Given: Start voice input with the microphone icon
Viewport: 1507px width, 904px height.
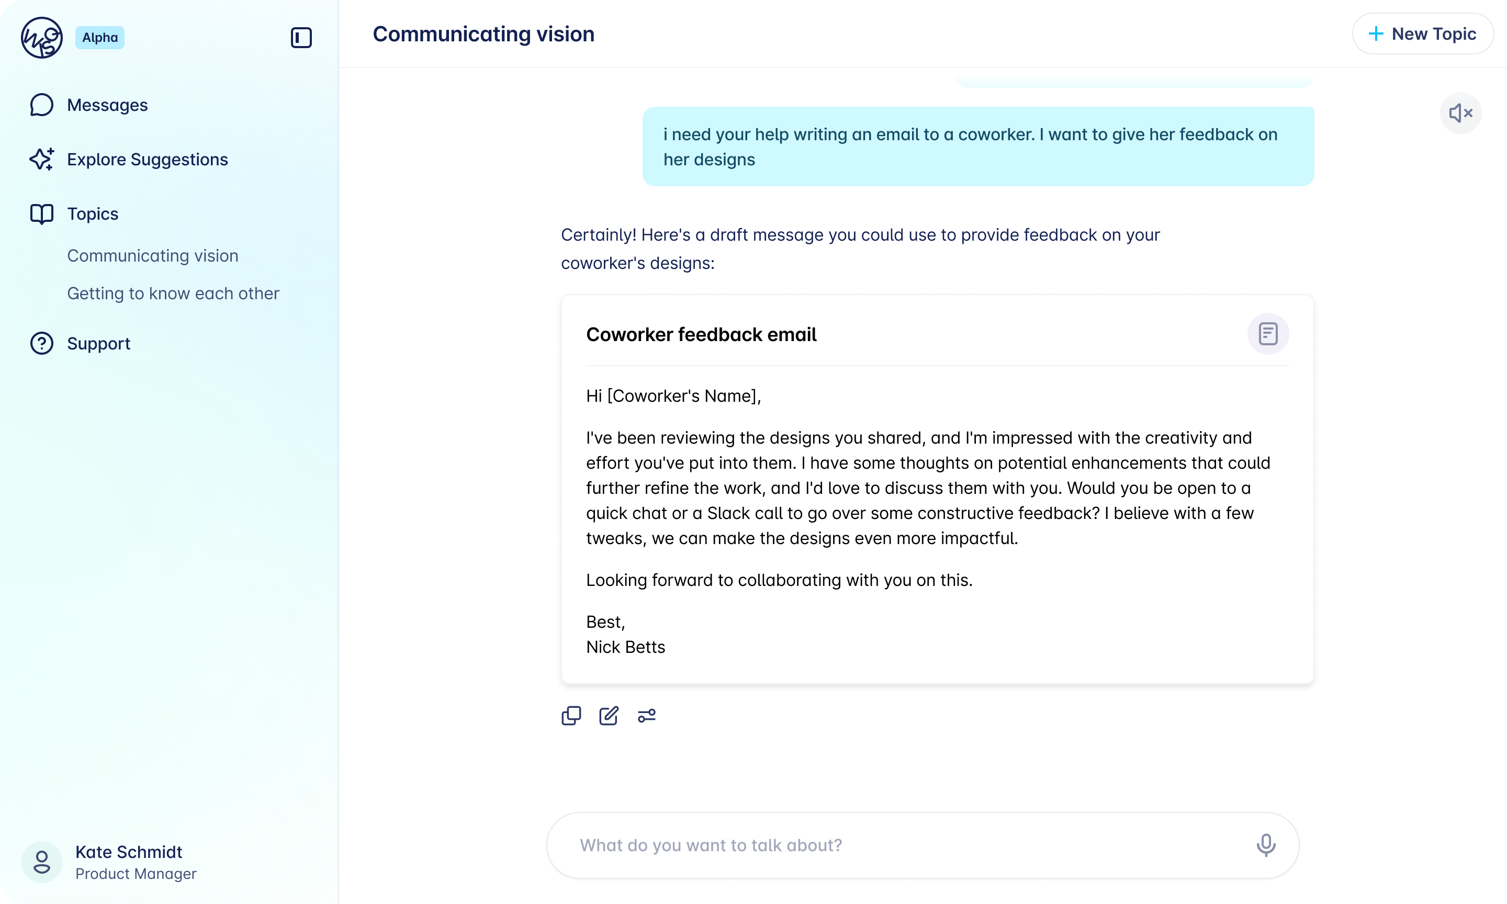Looking at the screenshot, I should pyautogui.click(x=1266, y=845).
